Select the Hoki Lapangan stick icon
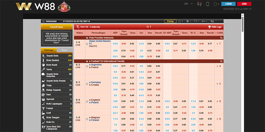This screenshot has height=132, width=265. [43, 104]
